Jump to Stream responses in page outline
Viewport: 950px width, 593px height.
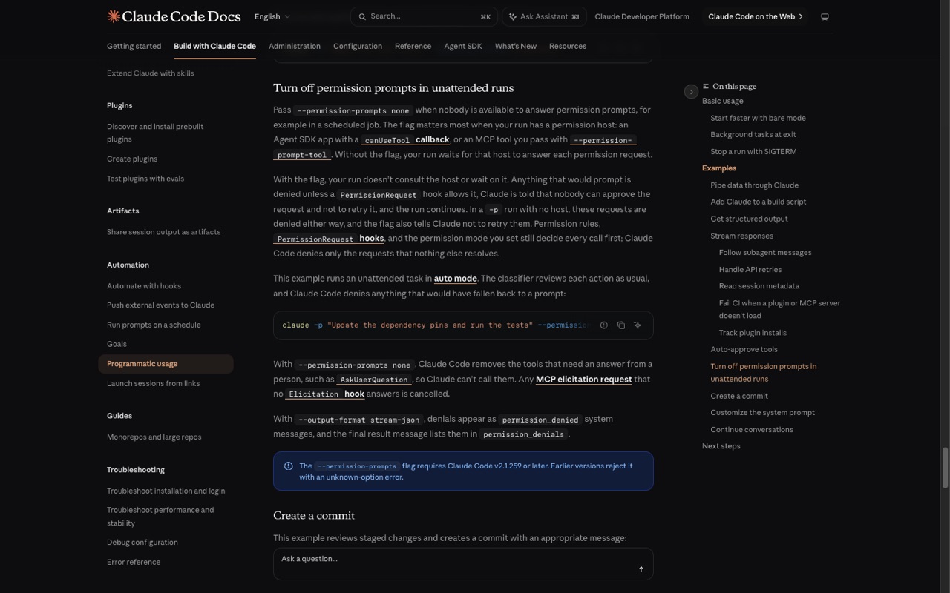point(741,236)
